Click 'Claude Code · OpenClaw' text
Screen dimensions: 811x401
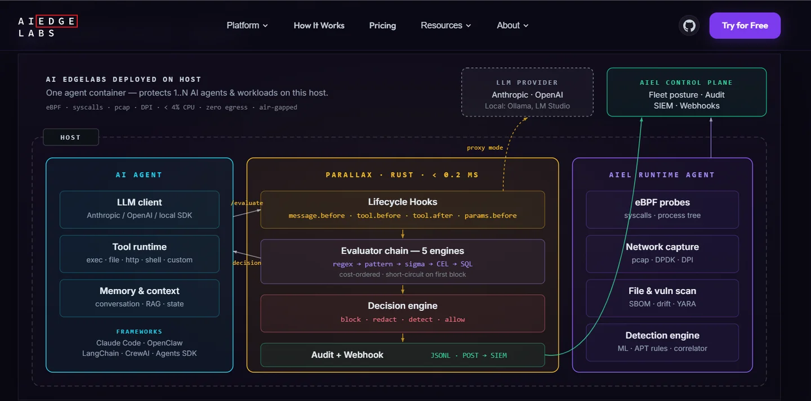tap(140, 343)
